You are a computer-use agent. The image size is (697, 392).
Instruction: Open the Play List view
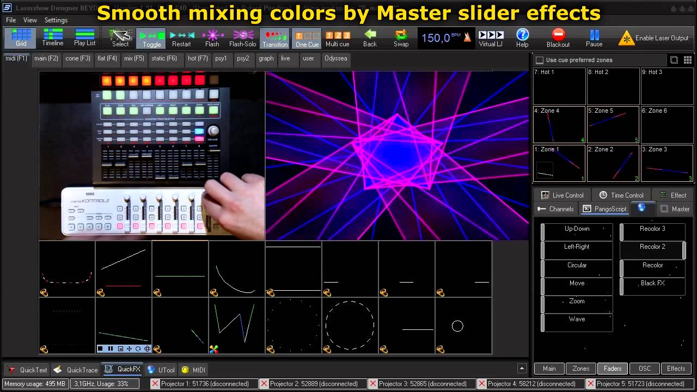[84, 38]
